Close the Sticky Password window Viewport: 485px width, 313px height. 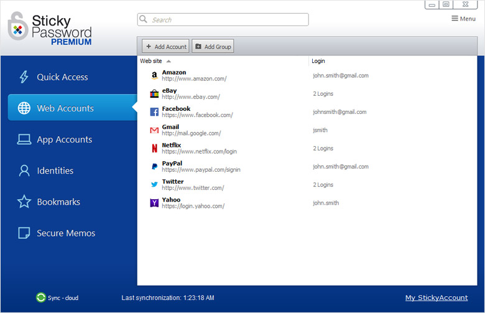pyautogui.click(x=466, y=4)
